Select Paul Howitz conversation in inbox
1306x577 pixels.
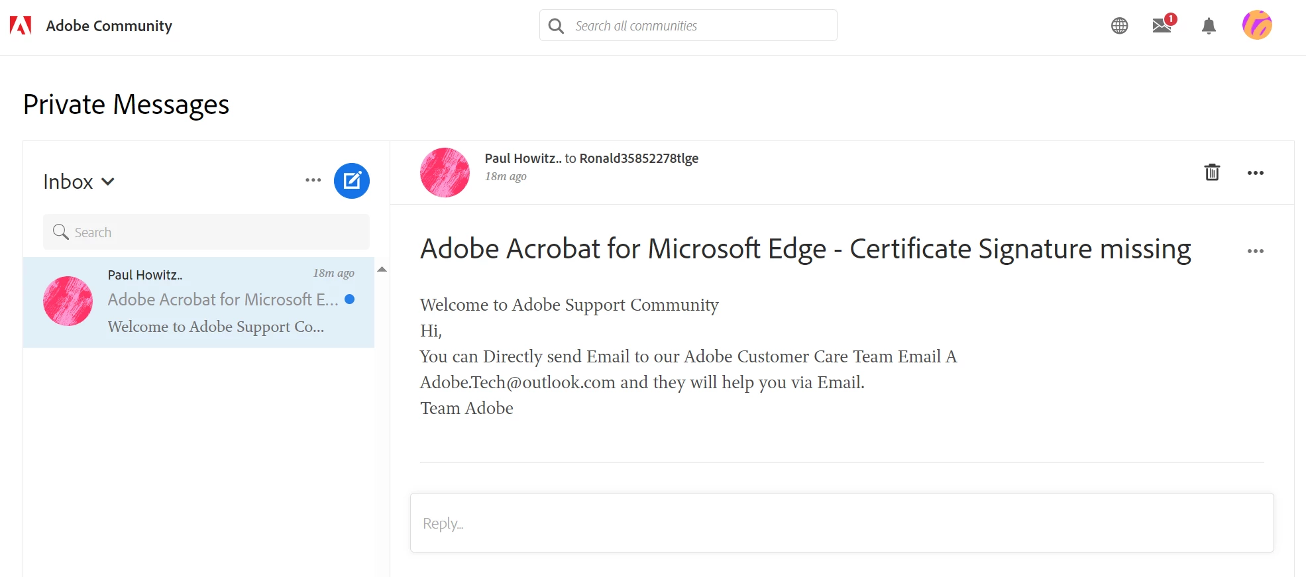[199, 302]
